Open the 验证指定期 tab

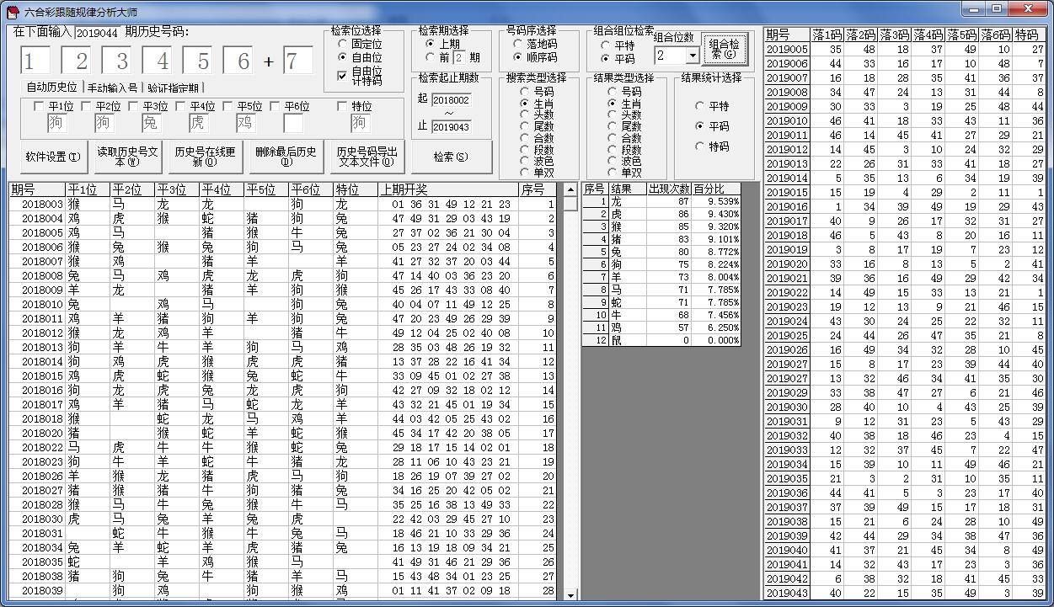click(x=173, y=88)
